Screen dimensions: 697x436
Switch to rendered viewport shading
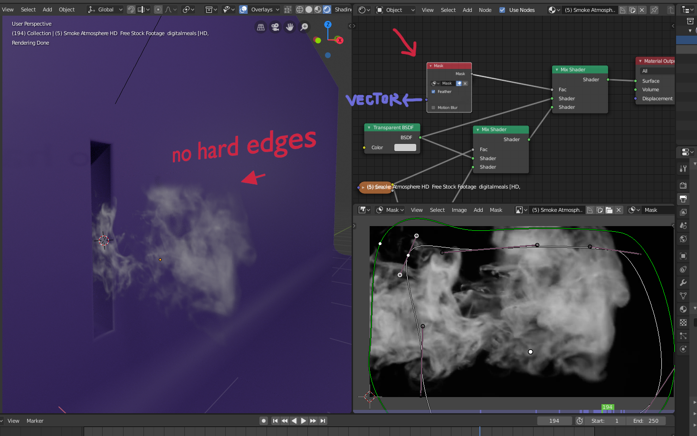[327, 9]
